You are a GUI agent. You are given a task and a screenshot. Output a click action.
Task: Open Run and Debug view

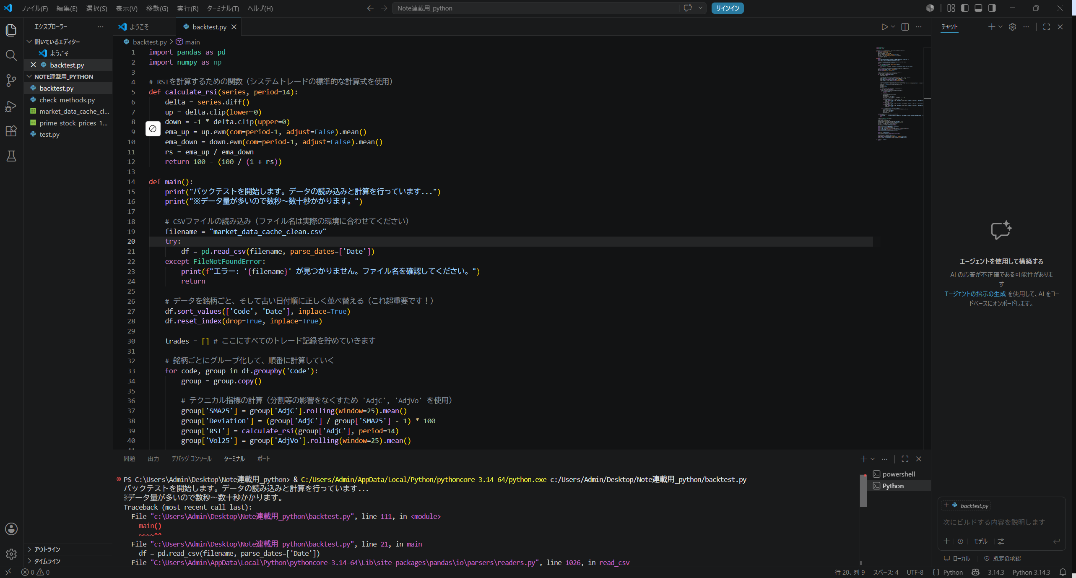point(11,106)
